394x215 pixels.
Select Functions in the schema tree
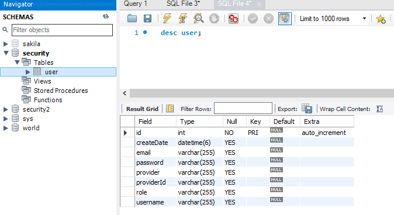[48, 100]
